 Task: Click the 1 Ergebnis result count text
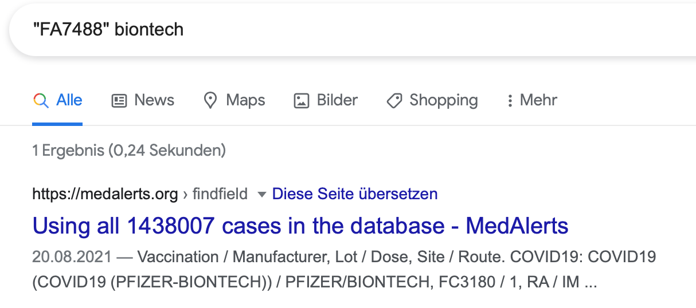[x=129, y=151]
